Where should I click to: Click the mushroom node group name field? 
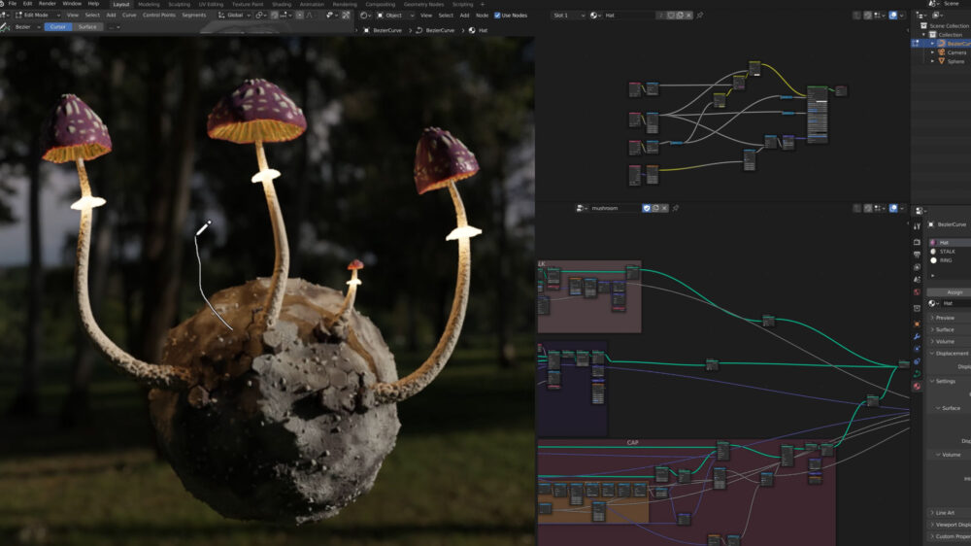pos(615,208)
